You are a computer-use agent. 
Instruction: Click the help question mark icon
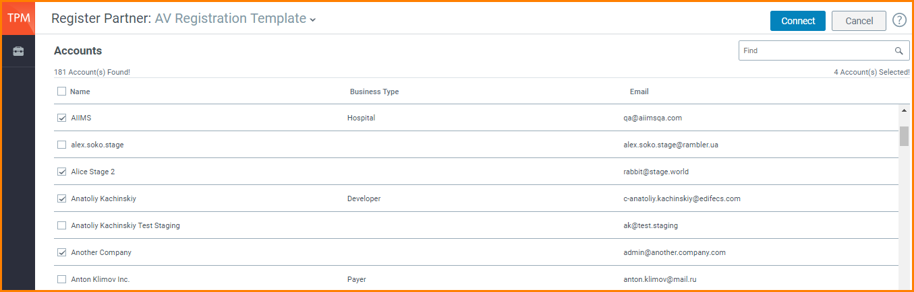(x=899, y=20)
